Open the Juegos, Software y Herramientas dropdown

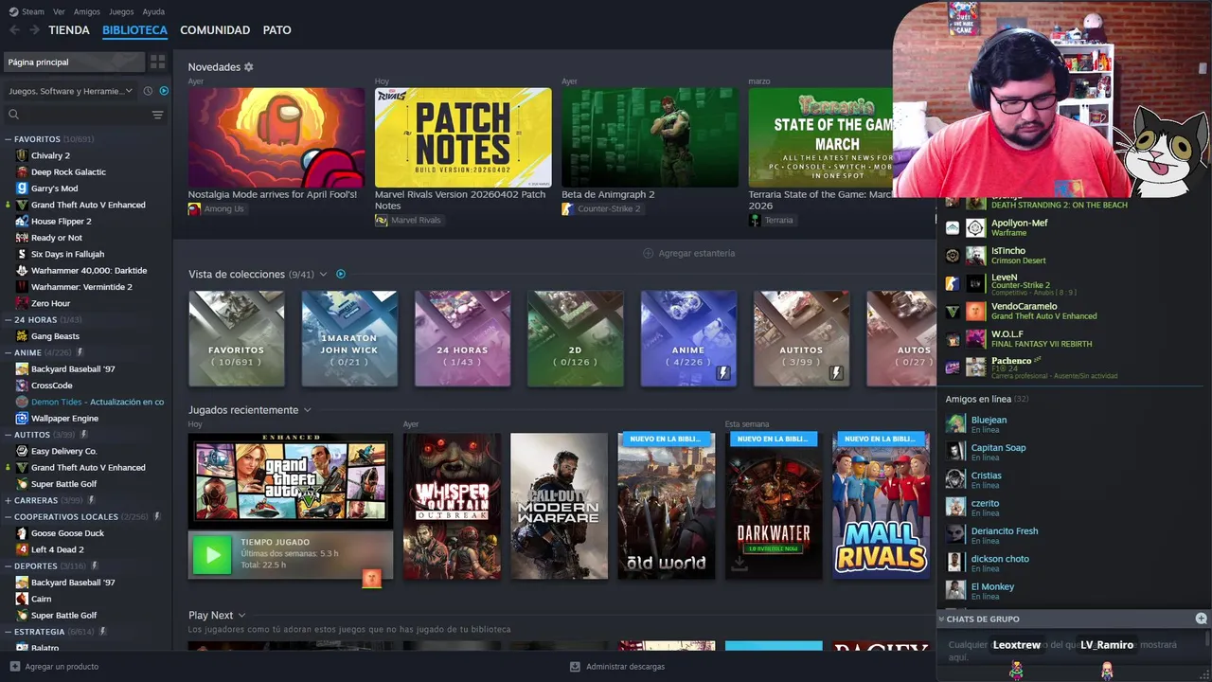point(71,91)
